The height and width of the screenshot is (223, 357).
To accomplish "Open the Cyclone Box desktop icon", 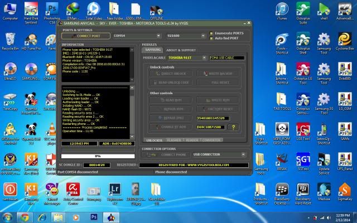I will point(345,41).
